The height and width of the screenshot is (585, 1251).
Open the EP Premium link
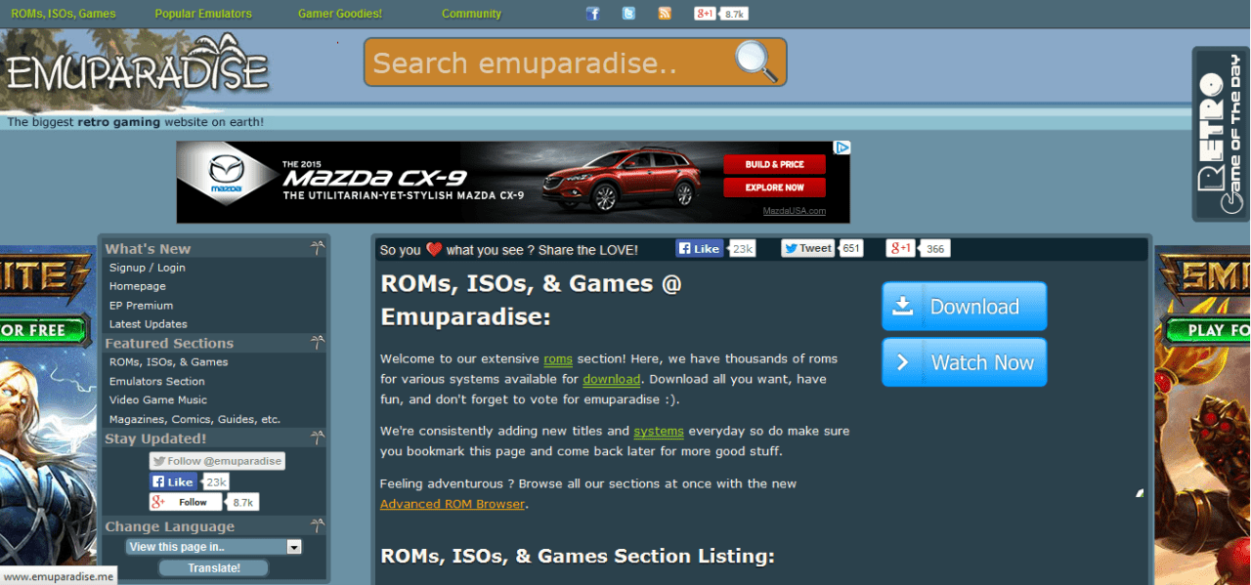141,306
